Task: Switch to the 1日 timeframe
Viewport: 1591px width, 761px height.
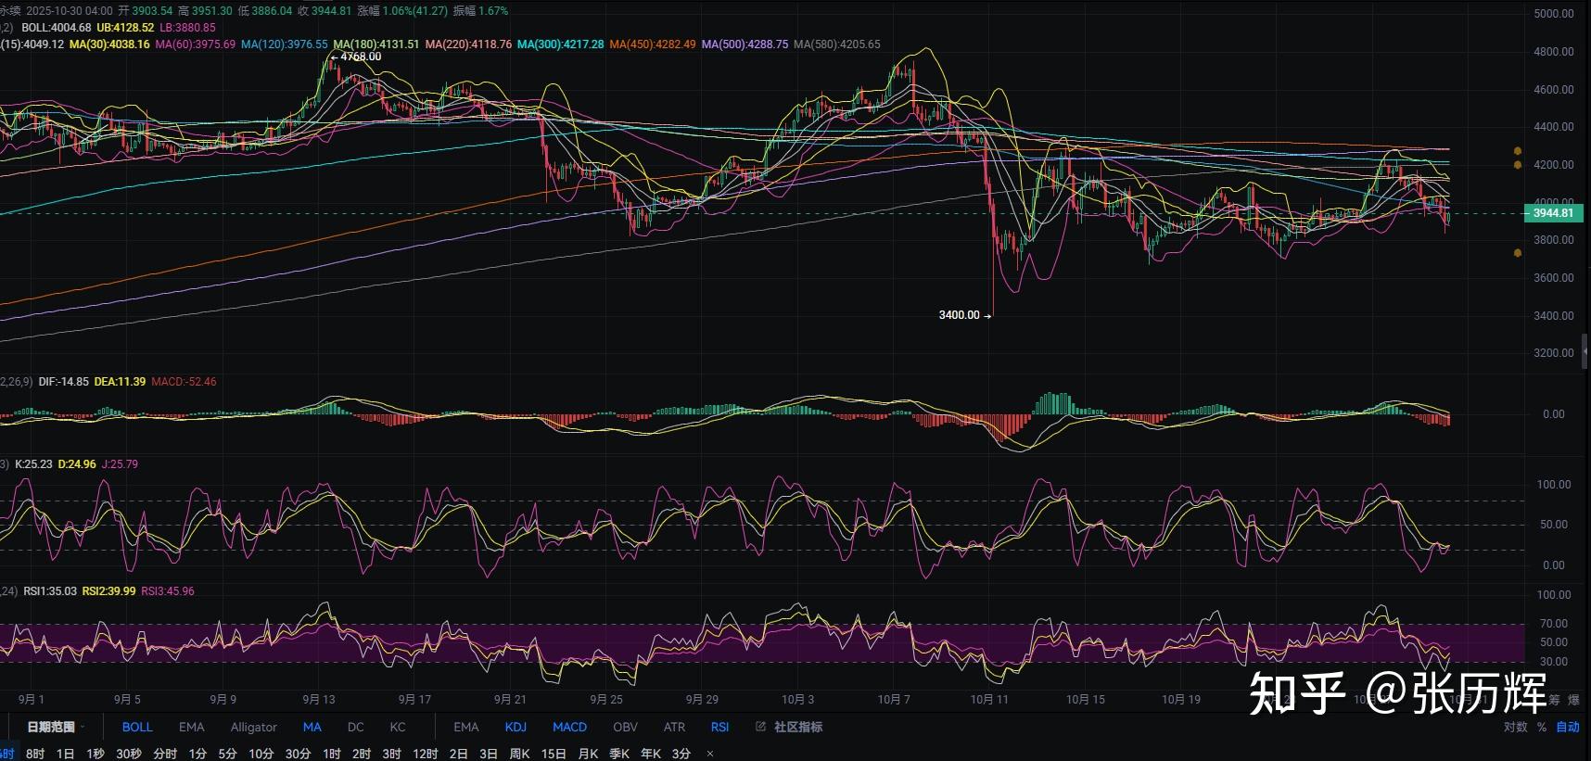Action: (65, 754)
